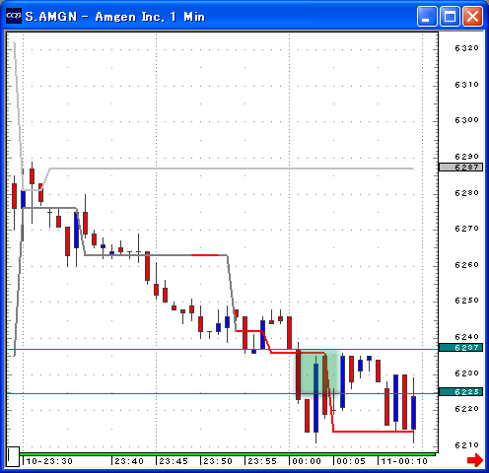This screenshot has width=489, height=473.
Task: Minimize the chart window
Action: point(427,16)
